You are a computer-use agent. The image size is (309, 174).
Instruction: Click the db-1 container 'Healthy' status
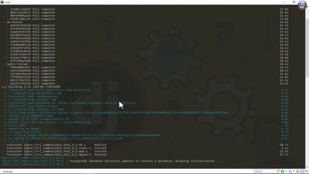click(x=100, y=145)
